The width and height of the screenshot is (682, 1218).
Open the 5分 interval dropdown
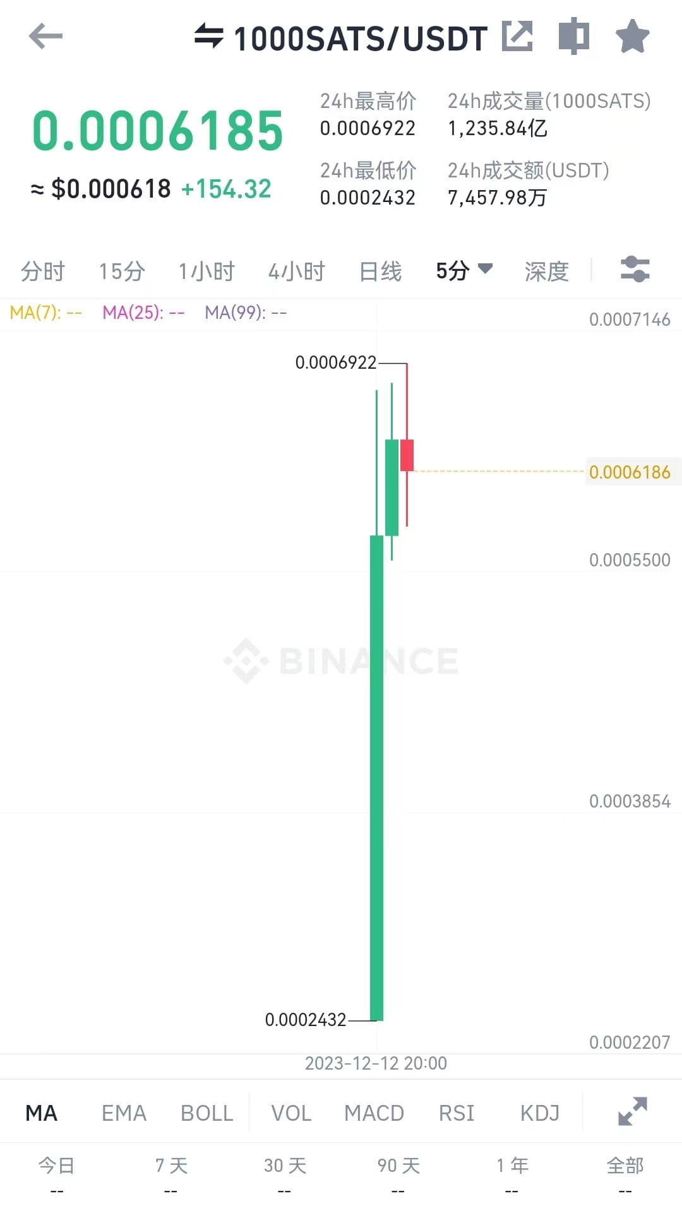(464, 271)
